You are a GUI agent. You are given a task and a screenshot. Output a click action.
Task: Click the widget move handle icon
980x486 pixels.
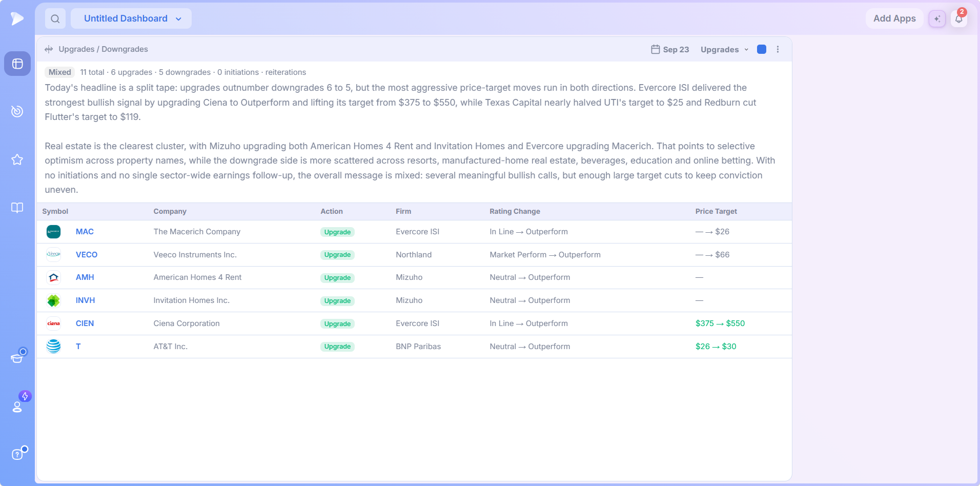tap(49, 49)
